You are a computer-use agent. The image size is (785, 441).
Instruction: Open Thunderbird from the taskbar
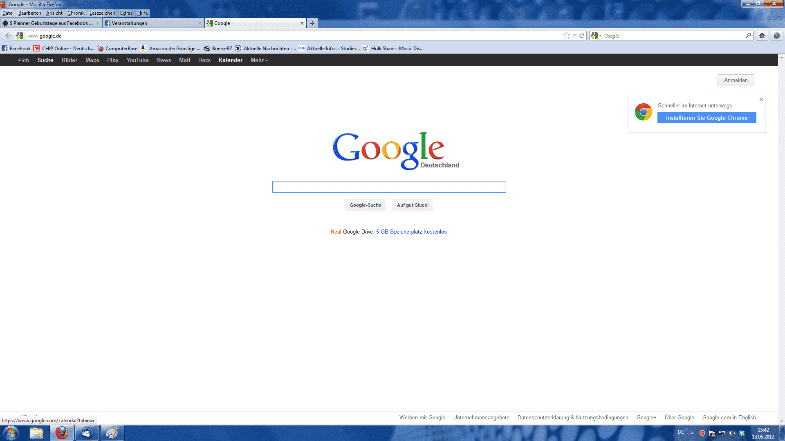pos(87,433)
